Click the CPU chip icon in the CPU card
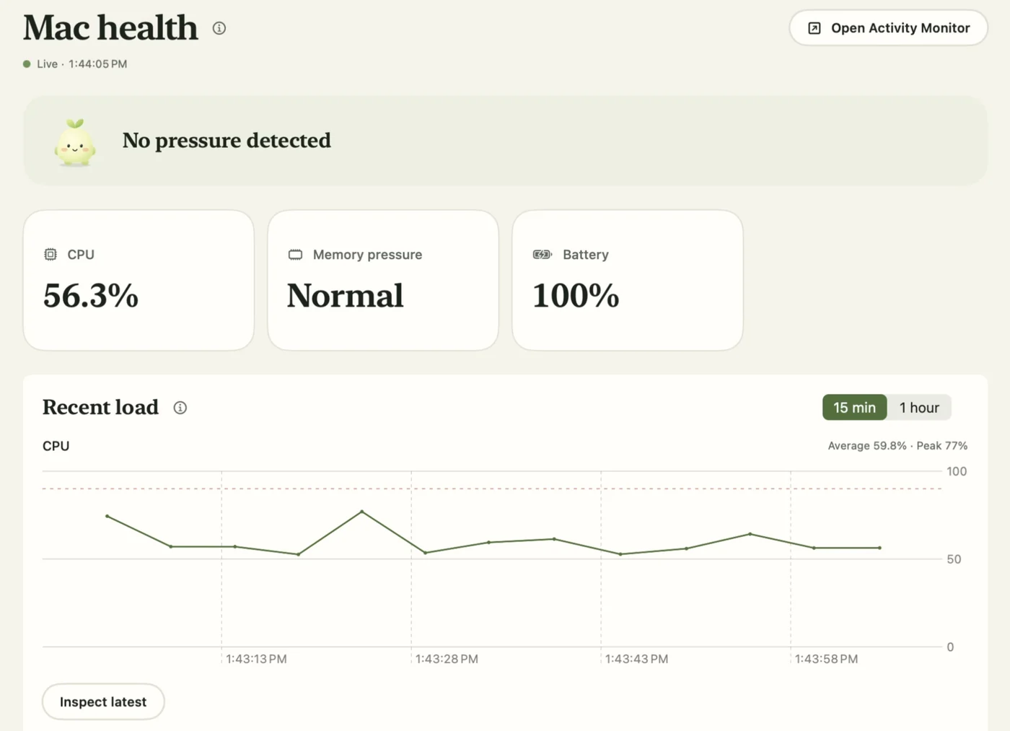1010x731 pixels. point(50,254)
